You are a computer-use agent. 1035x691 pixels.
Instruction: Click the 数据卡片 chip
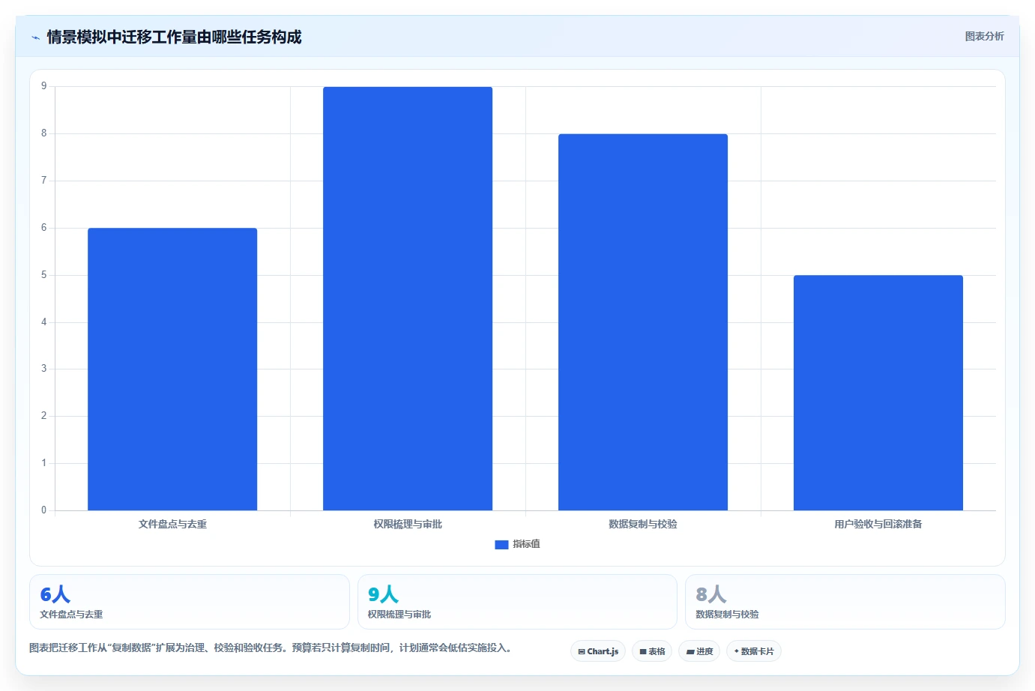pyautogui.click(x=754, y=651)
